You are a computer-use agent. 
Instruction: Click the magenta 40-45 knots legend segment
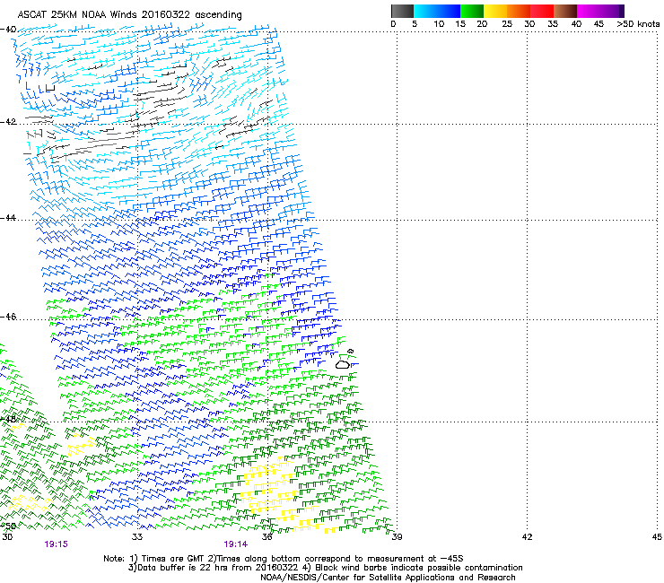click(x=589, y=11)
